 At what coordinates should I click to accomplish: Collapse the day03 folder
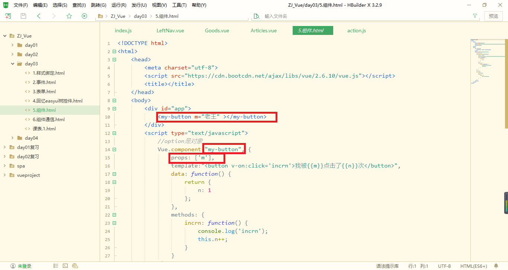click(13, 64)
